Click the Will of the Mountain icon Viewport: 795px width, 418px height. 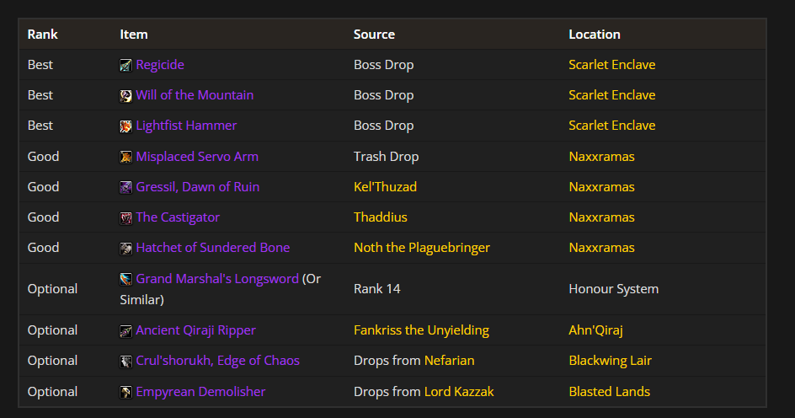click(x=125, y=96)
